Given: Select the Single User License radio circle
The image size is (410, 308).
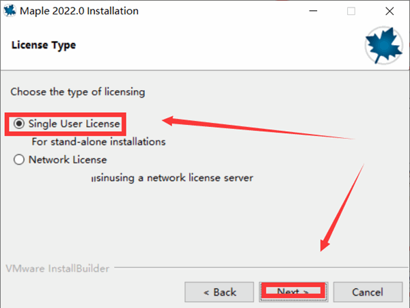Looking at the screenshot, I should coord(18,124).
